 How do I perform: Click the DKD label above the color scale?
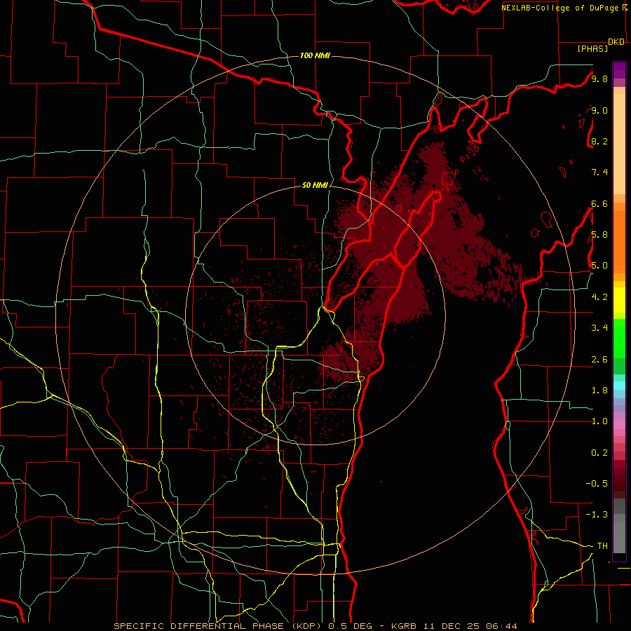616,42
